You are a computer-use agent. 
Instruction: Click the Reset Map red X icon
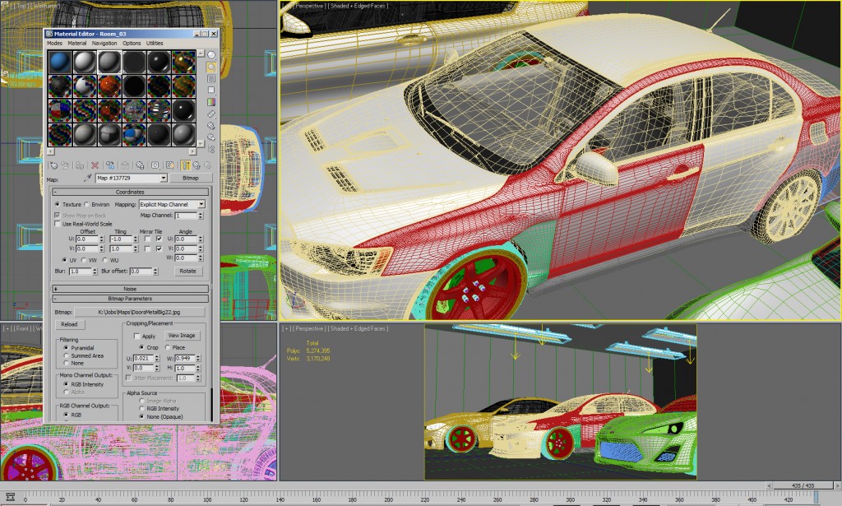pos(95,165)
